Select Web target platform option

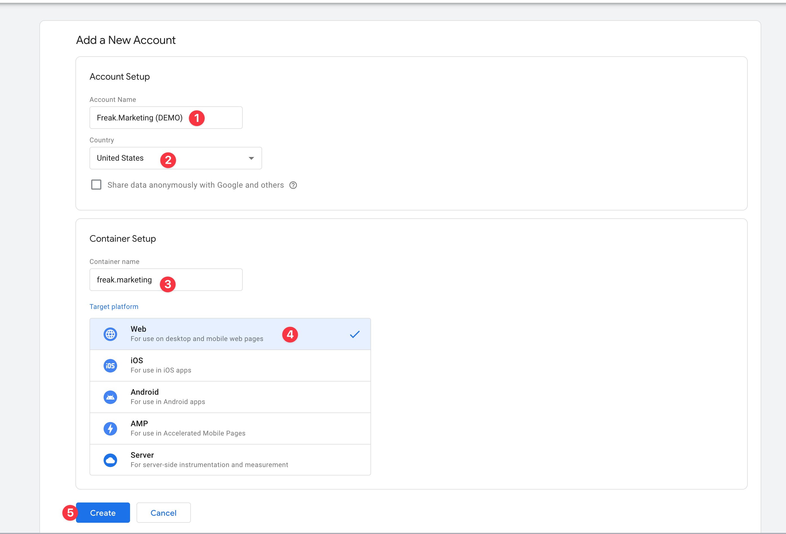[x=230, y=334]
